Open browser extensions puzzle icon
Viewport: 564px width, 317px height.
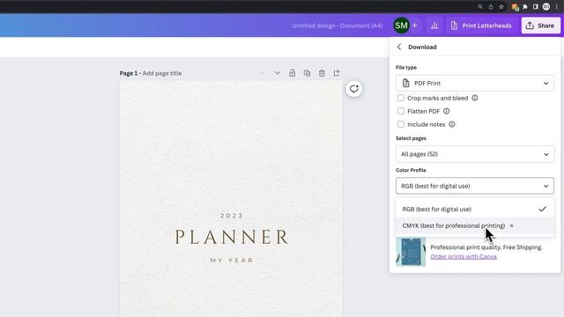(x=525, y=6)
